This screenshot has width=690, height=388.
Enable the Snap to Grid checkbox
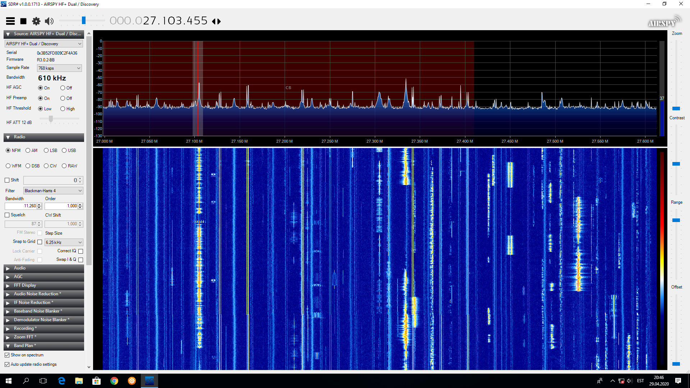(x=40, y=242)
